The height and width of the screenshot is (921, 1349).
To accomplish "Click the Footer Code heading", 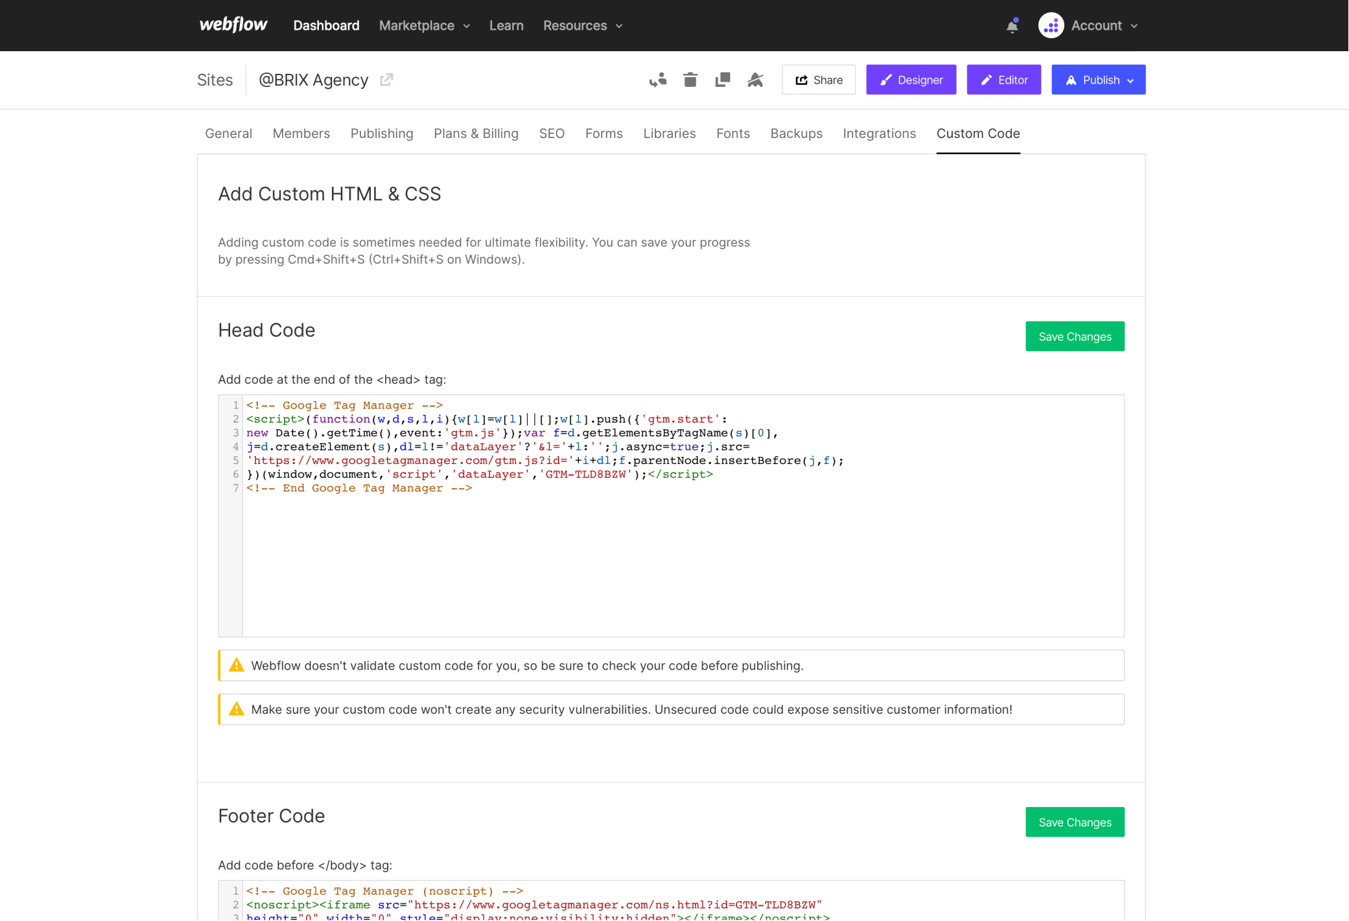I will 271,815.
